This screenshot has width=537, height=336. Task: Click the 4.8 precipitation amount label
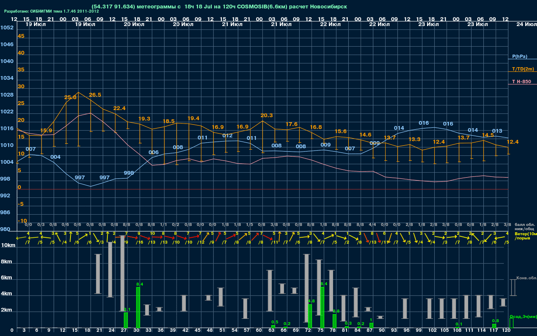(311, 301)
